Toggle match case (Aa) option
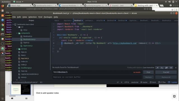Screen dimensions: 179x101 [x=162, y=68]
